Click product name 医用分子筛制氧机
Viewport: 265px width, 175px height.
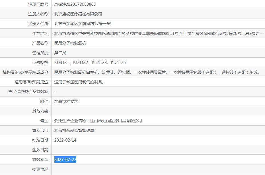[x=70, y=43]
